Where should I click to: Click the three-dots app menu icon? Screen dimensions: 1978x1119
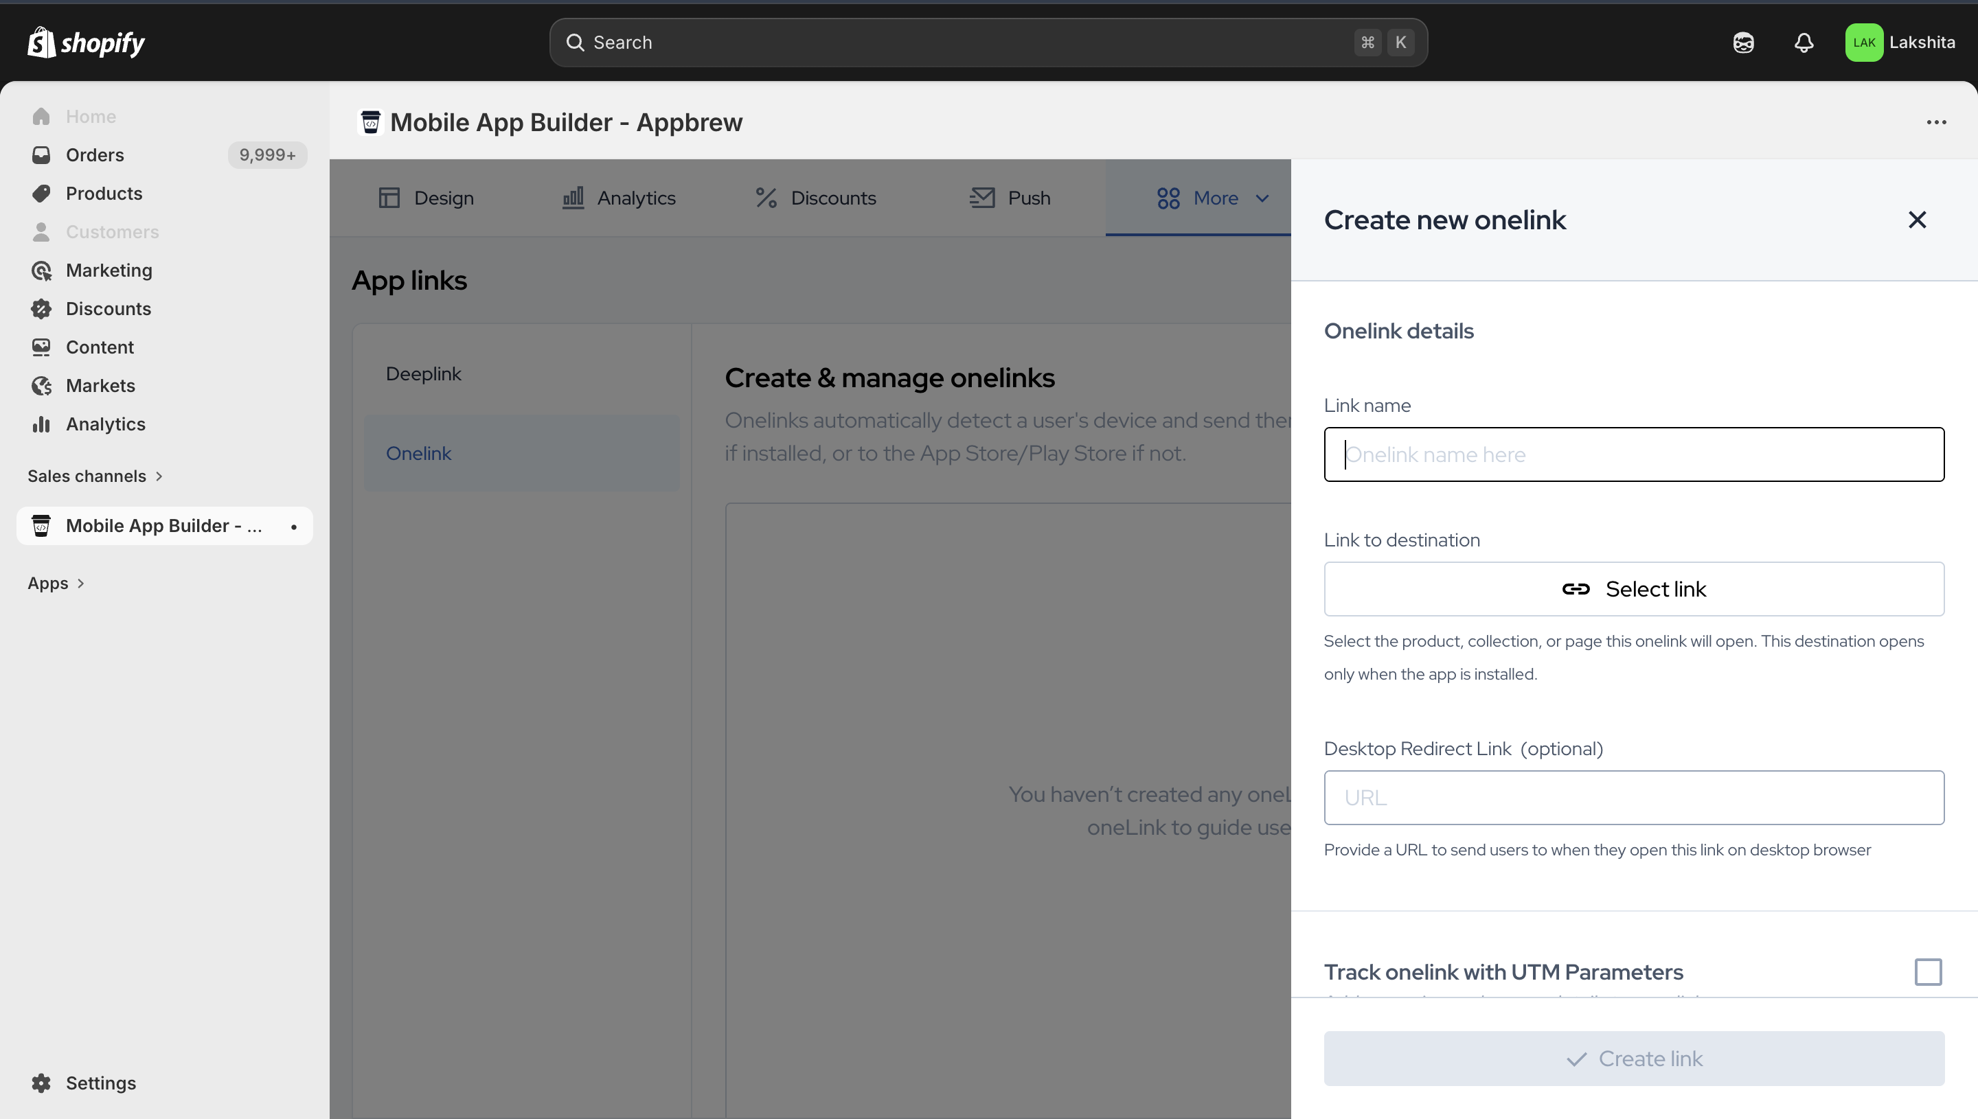(x=1935, y=122)
